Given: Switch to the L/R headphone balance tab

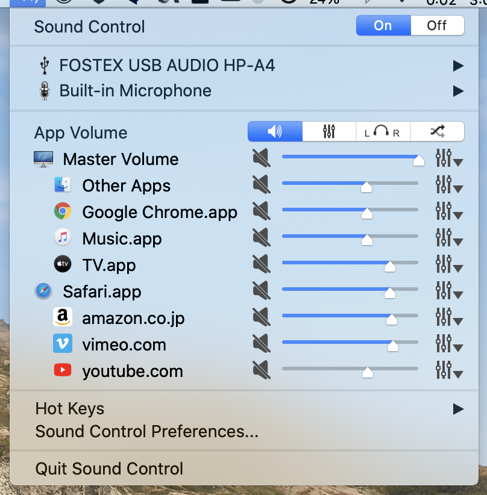Looking at the screenshot, I should coord(383,131).
